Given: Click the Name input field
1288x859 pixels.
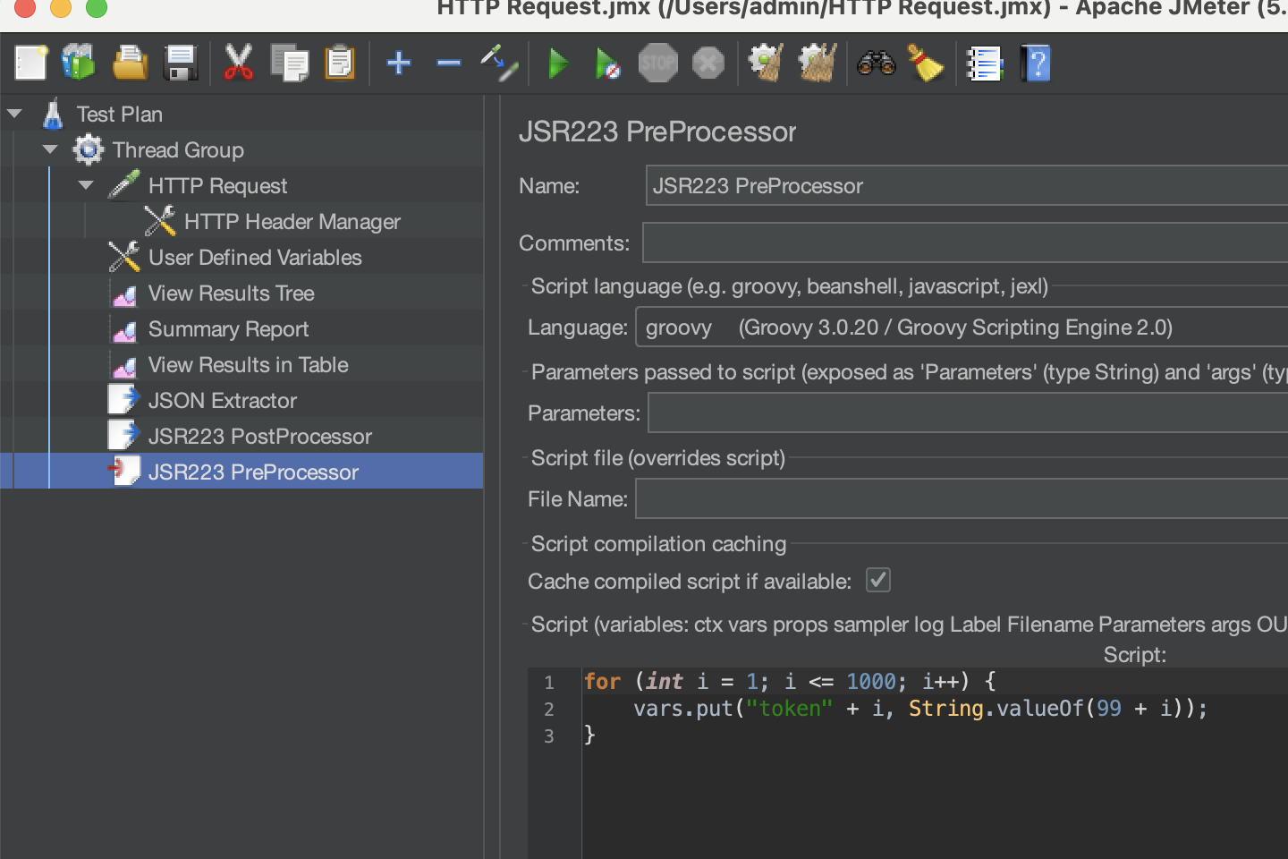Looking at the screenshot, I should click(x=967, y=186).
